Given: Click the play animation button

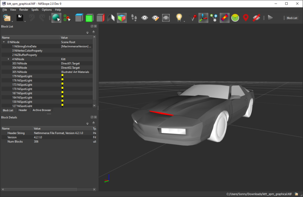Looking at the screenshot, I should click(270, 18).
